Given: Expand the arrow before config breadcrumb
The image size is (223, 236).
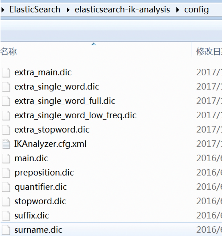Looking at the screenshot, I should [x=178, y=10].
